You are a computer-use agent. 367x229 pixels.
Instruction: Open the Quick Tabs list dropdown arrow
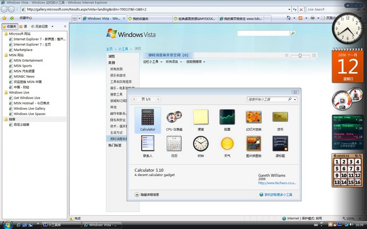(x=79, y=19)
